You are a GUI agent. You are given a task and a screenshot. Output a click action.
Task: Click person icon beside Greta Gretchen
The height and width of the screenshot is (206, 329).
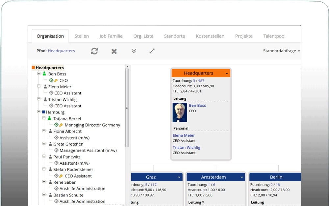(50, 144)
